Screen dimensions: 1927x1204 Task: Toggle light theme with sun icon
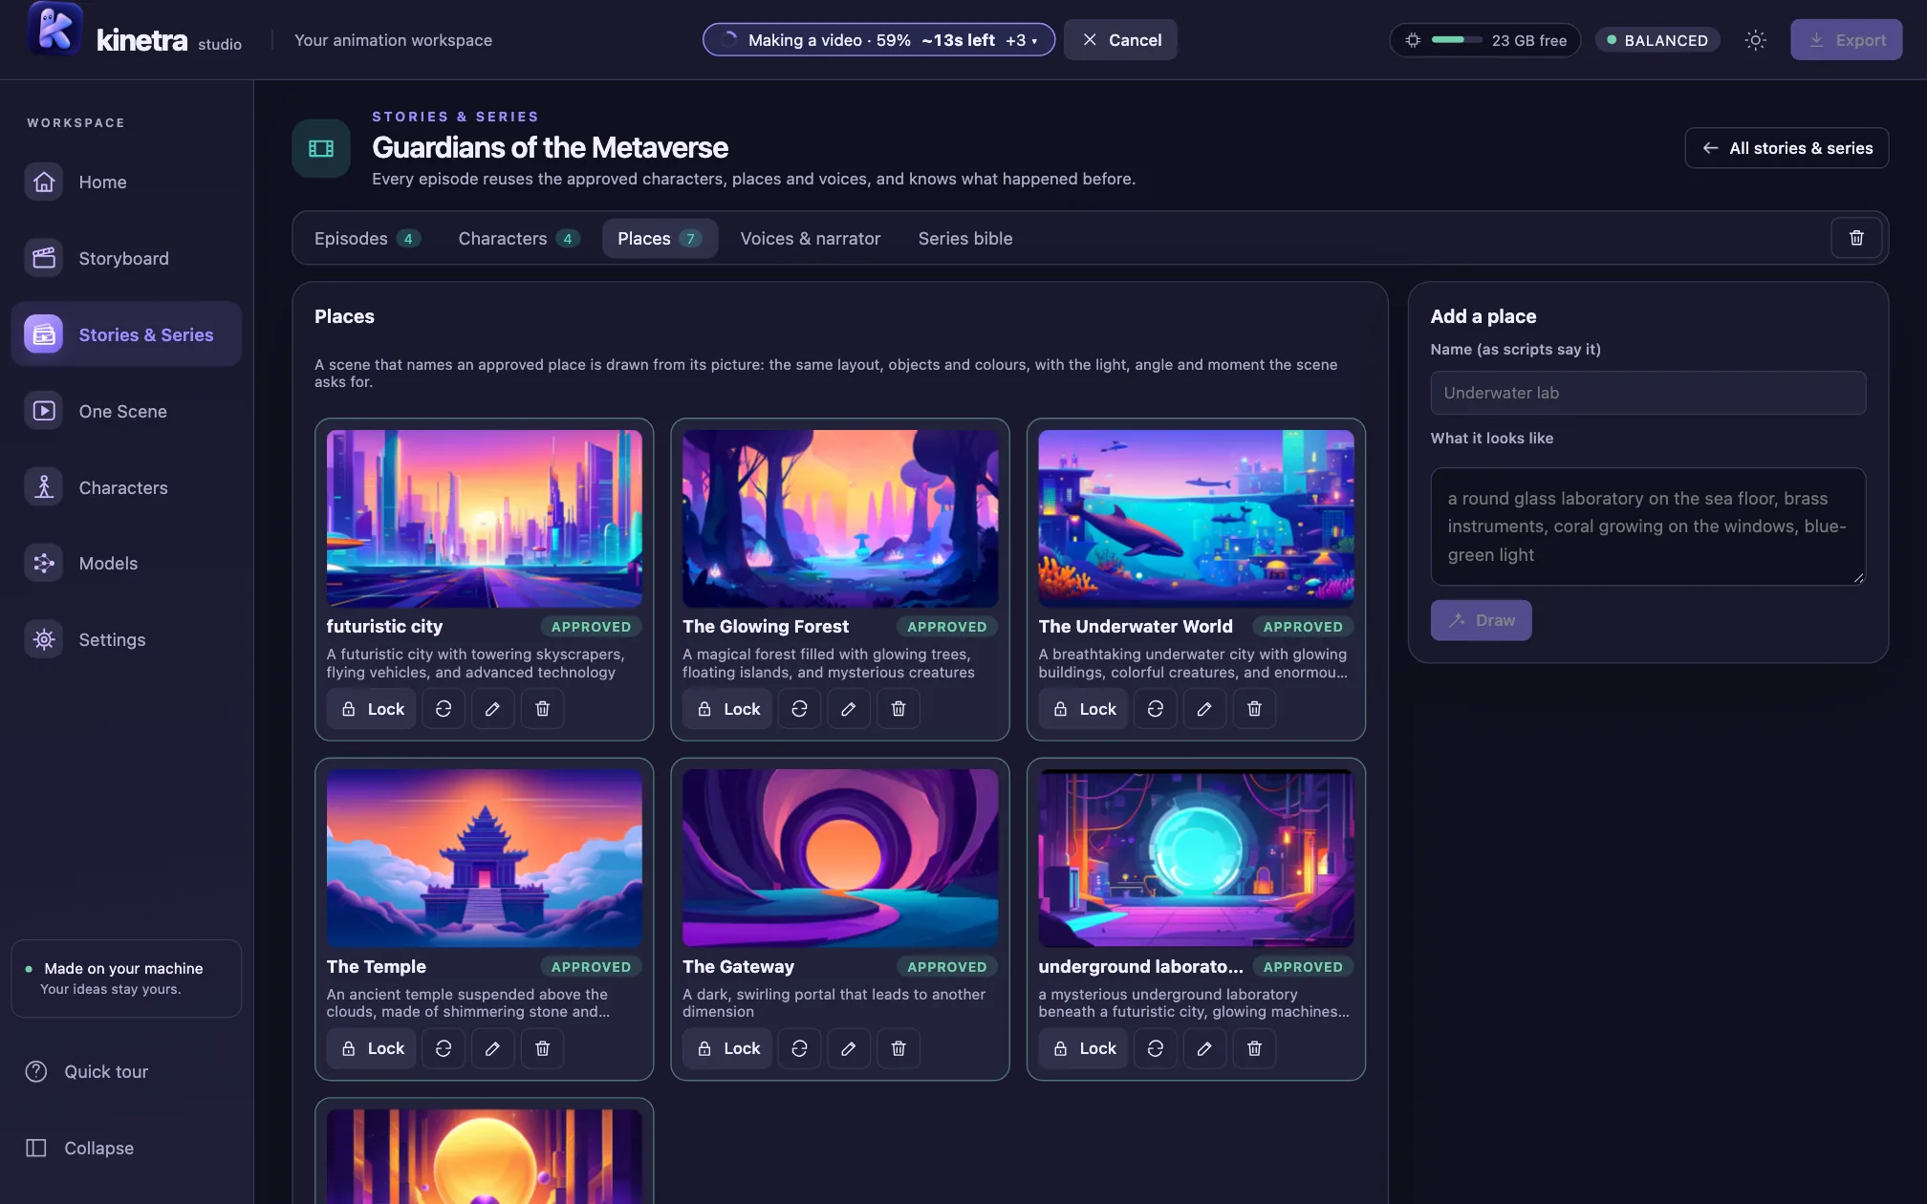click(1755, 40)
